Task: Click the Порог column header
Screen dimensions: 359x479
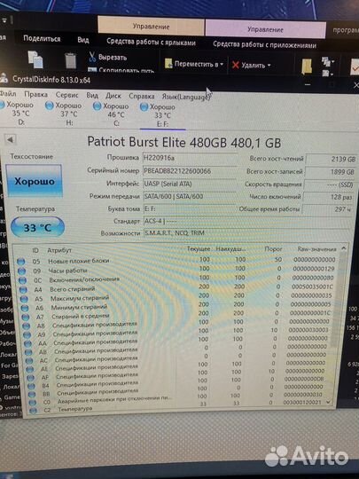Action: click(x=273, y=249)
